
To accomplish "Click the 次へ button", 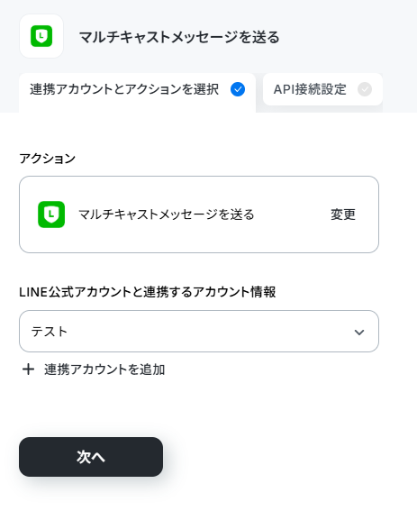I will pyautogui.click(x=91, y=457).
